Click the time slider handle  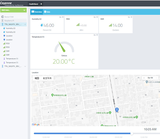click(132, 133)
